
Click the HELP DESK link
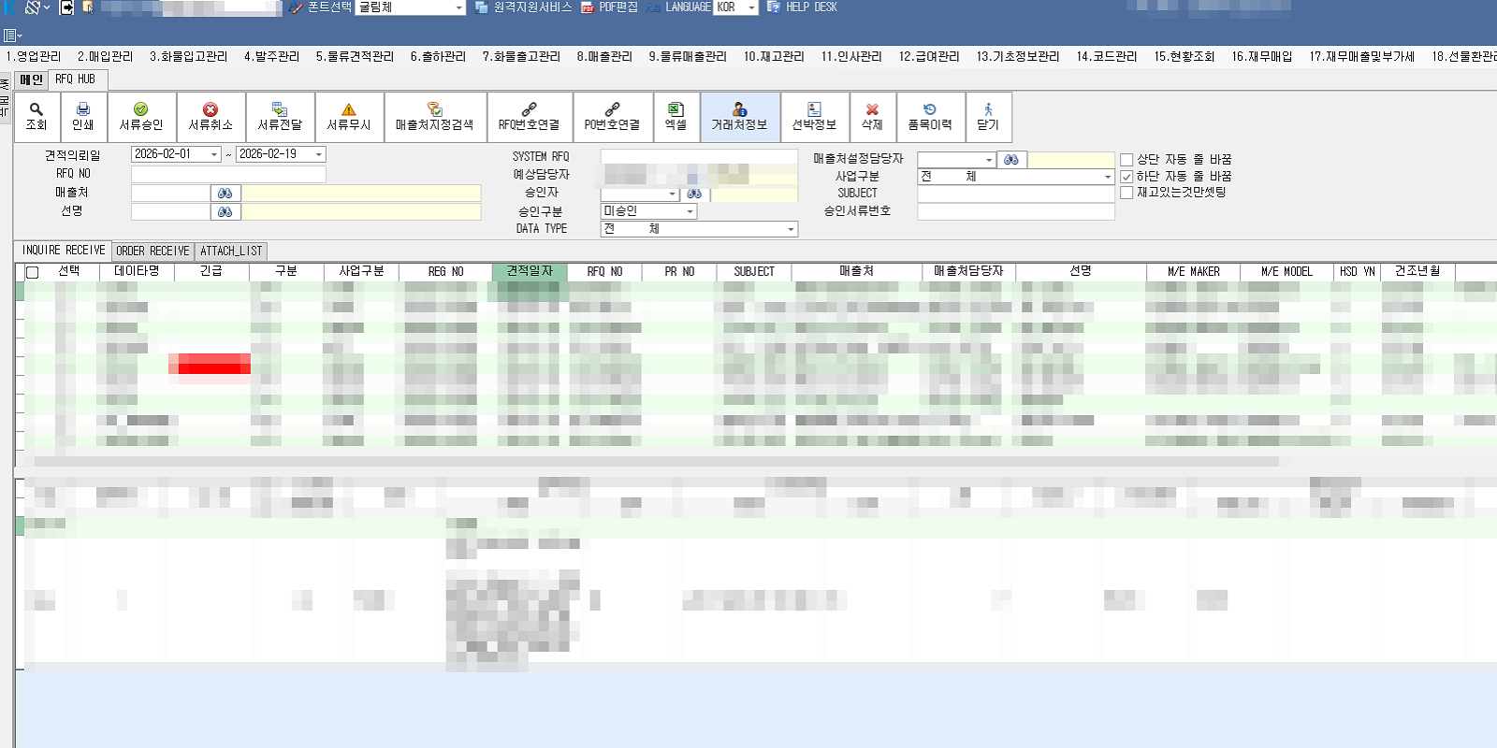tap(810, 7)
